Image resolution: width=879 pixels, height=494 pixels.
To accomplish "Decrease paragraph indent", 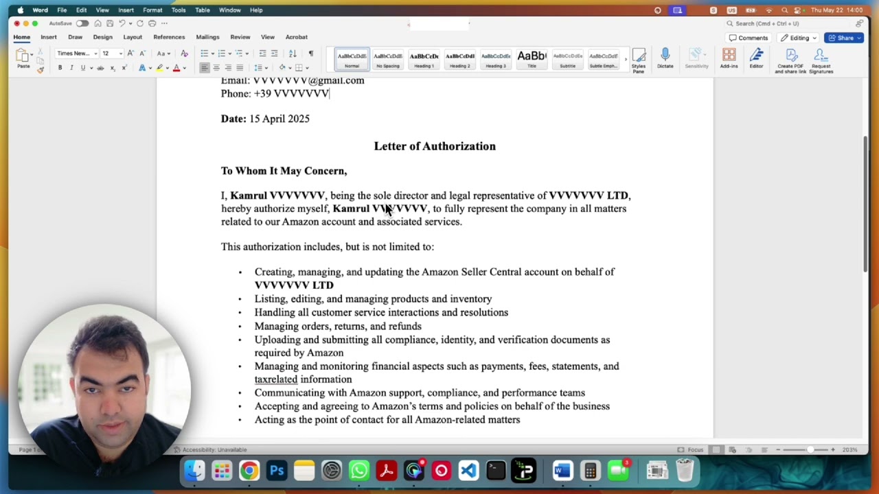I will pyautogui.click(x=262, y=54).
